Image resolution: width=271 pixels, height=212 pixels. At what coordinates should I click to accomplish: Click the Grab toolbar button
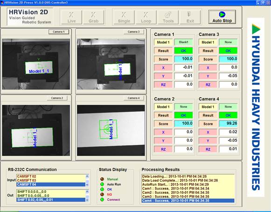point(93,17)
